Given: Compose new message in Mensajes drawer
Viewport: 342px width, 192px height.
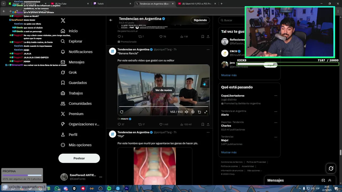Looking at the screenshot, I should click(x=323, y=180).
